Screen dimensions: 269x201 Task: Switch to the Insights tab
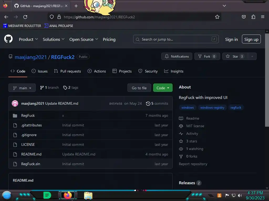[x=174, y=71]
